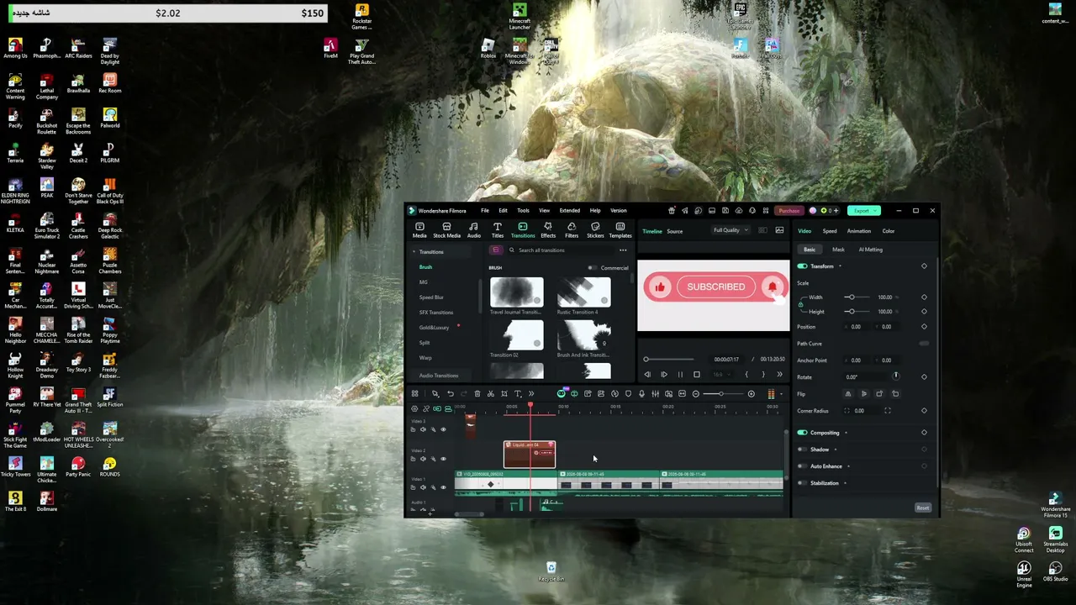Add keyframe for Position property

[x=924, y=327]
